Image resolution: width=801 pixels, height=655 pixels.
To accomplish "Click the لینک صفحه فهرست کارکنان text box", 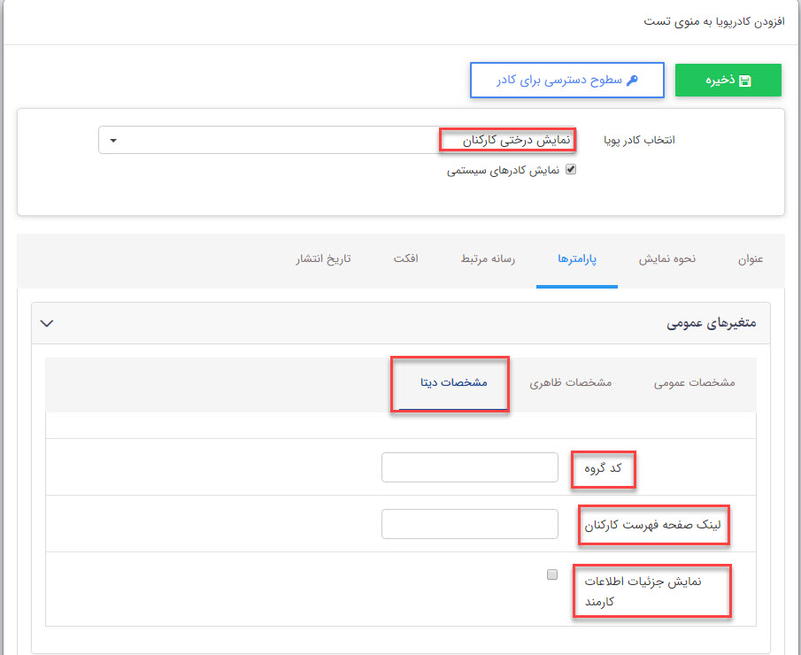I will pyautogui.click(x=470, y=524).
